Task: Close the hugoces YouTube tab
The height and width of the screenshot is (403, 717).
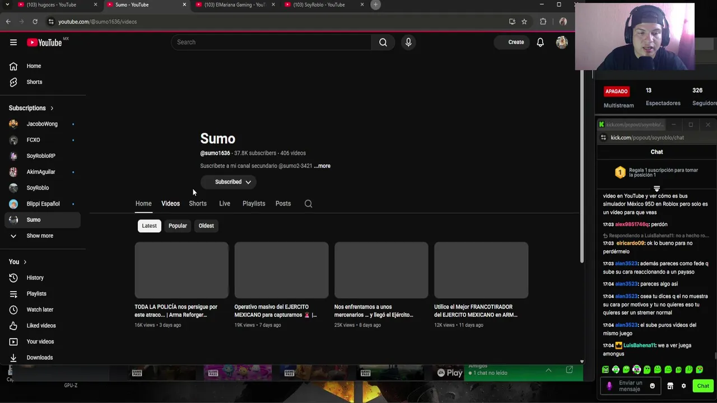Action: point(95,4)
